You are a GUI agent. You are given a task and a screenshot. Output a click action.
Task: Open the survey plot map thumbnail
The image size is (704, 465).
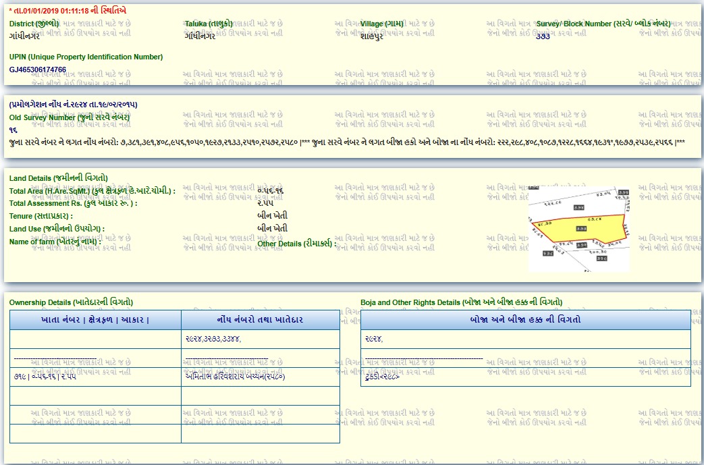pyautogui.click(x=578, y=229)
